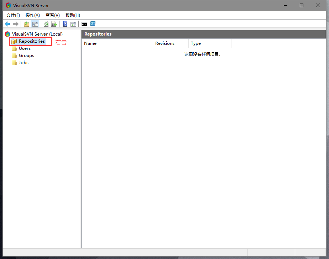Open the 帮助(H) menu
The width and height of the screenshot is (329, 259).
tap(73, 15)
